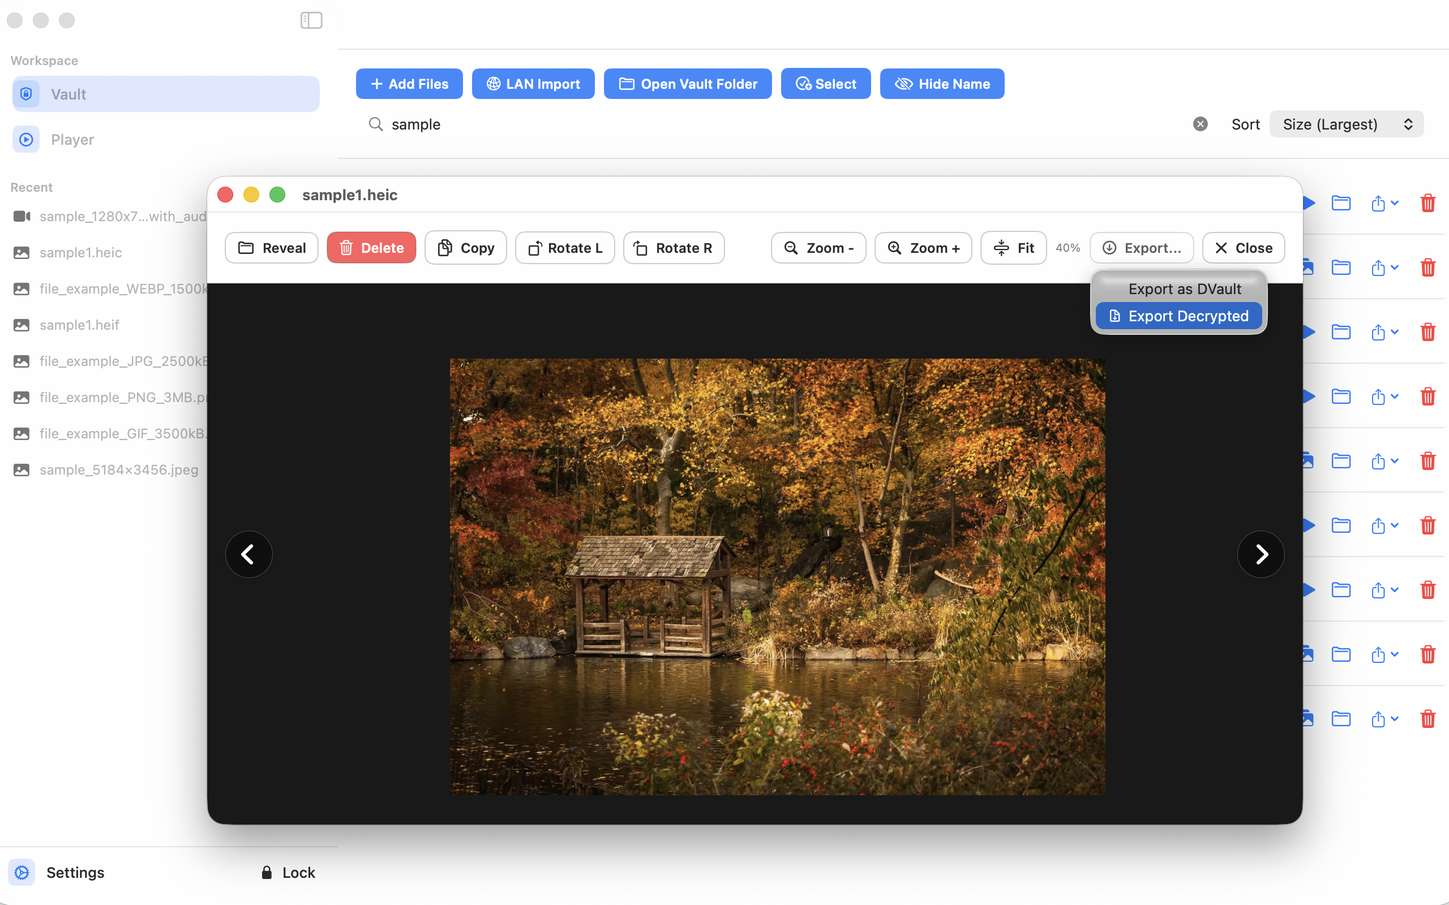This screenshot has height=905, width=1449.
Task: Clear the sample search field
Action: [x=1200, y=124]
